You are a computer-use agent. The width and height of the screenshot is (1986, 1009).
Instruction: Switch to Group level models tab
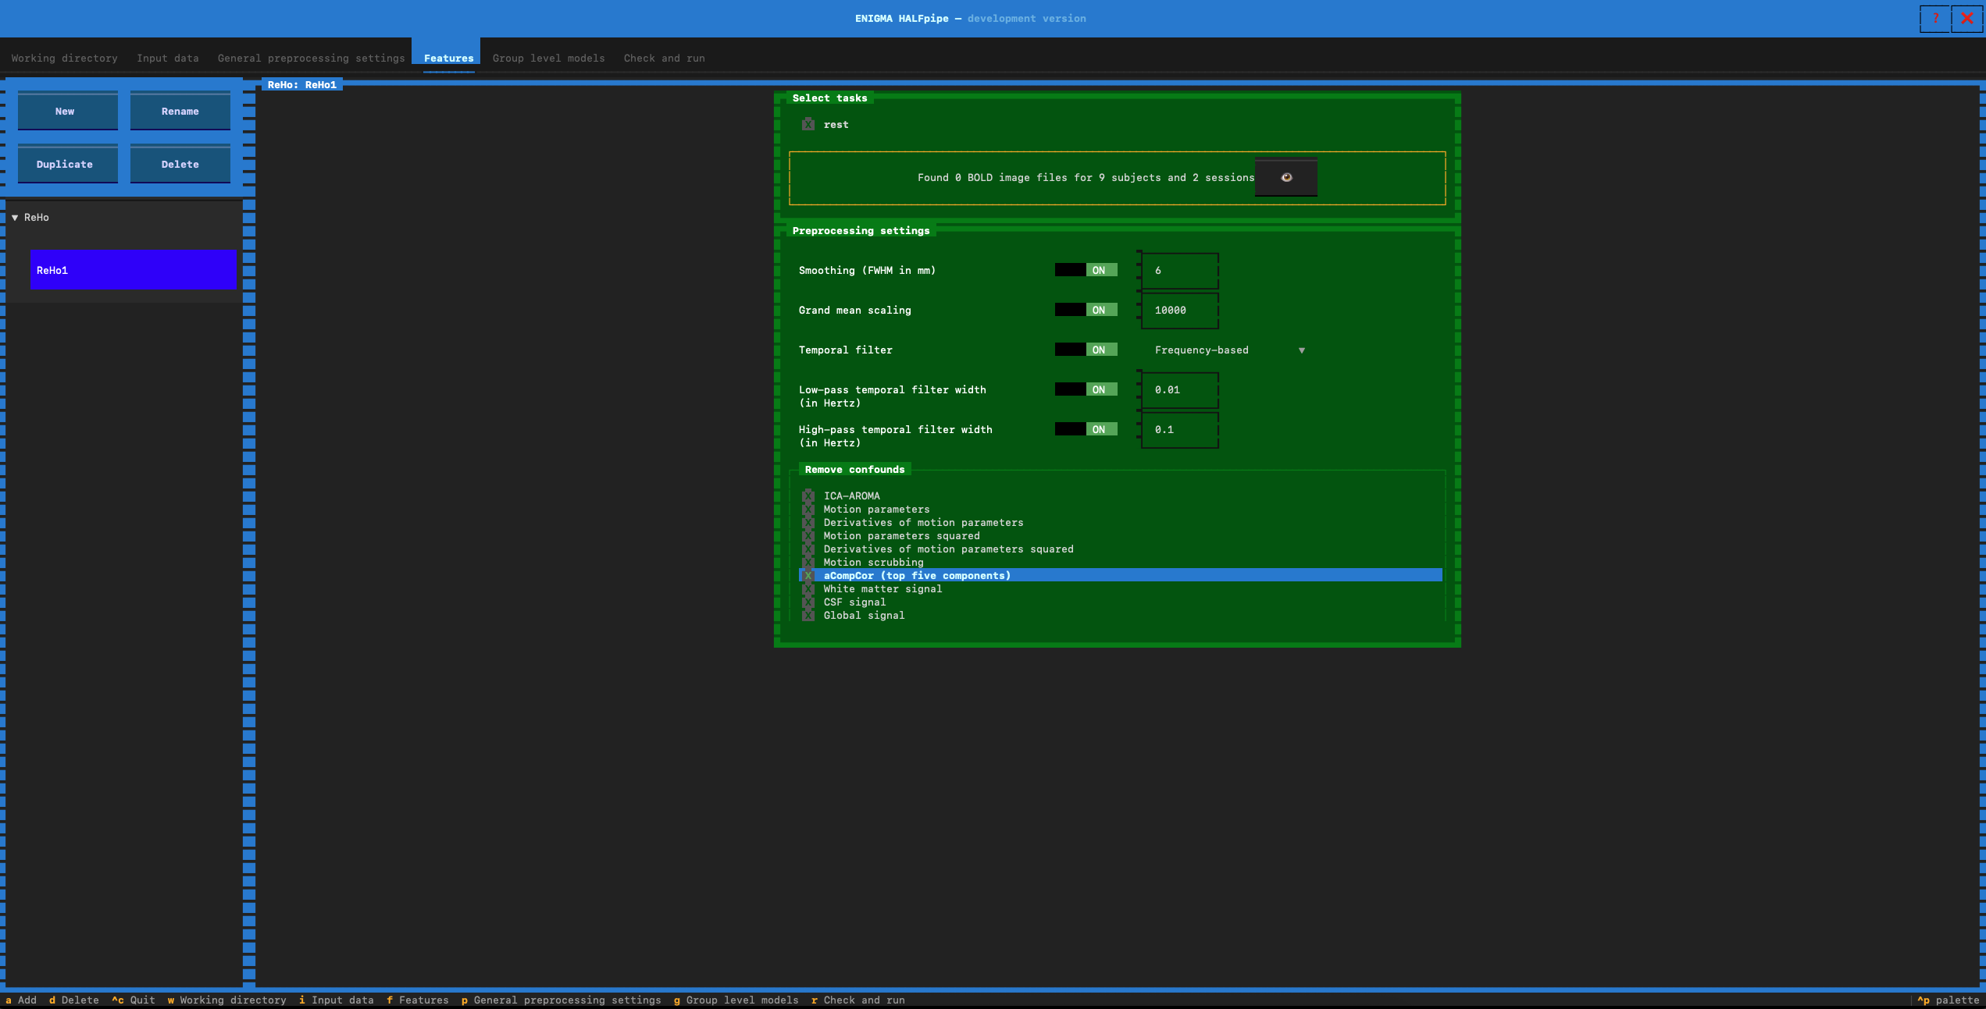548,59
